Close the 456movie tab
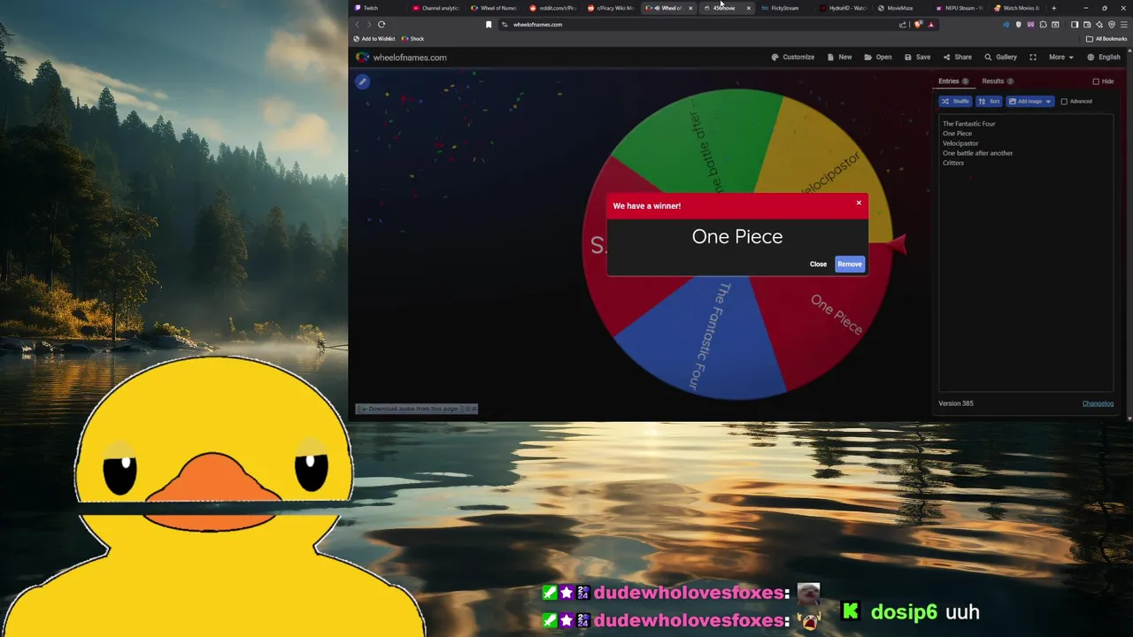Image resolution: width=1133 pixels, height=637 pixels. tap(749, 8)
